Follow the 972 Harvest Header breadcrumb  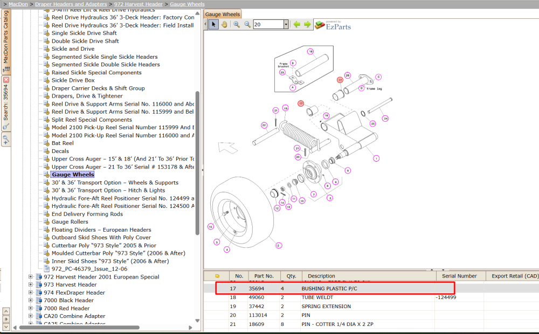pos(138,4)
